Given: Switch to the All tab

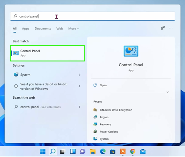Looking at the screenshot, I should click(14, 29).
